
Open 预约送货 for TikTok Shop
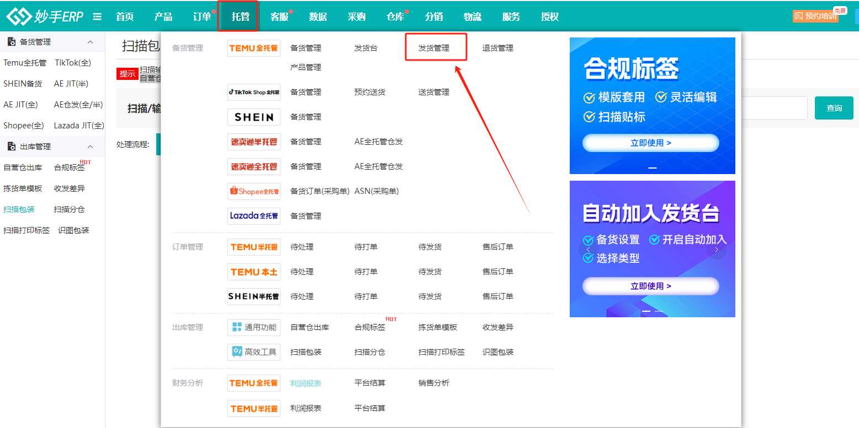(x=370, y=92)
